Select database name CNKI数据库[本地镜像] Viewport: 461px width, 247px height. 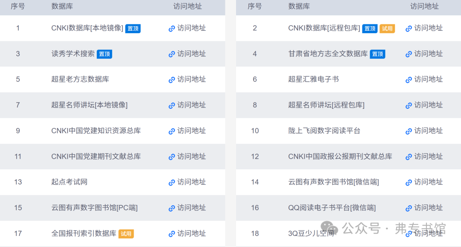click(x=88, y=28)
